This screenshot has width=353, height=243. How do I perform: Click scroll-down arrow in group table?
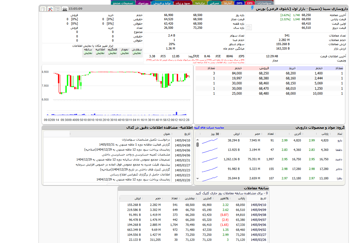pos(198,179)
